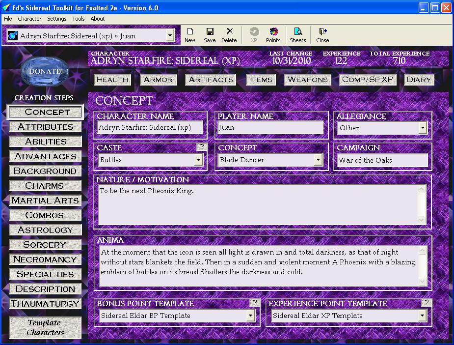Switch to the Weapons tab

[307, 80]
